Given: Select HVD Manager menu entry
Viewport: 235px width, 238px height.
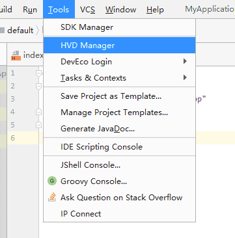Looking at the screenshot, I should (119, 46).
